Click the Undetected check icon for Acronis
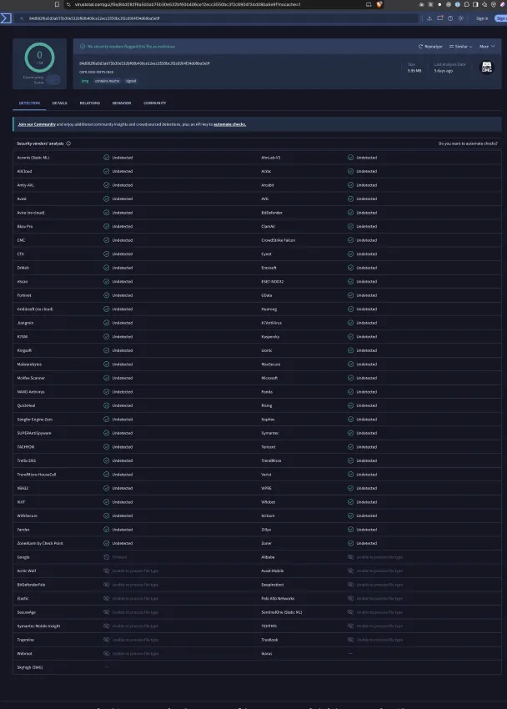The height and width of the screenshot is (709, 507). [106, 158]
